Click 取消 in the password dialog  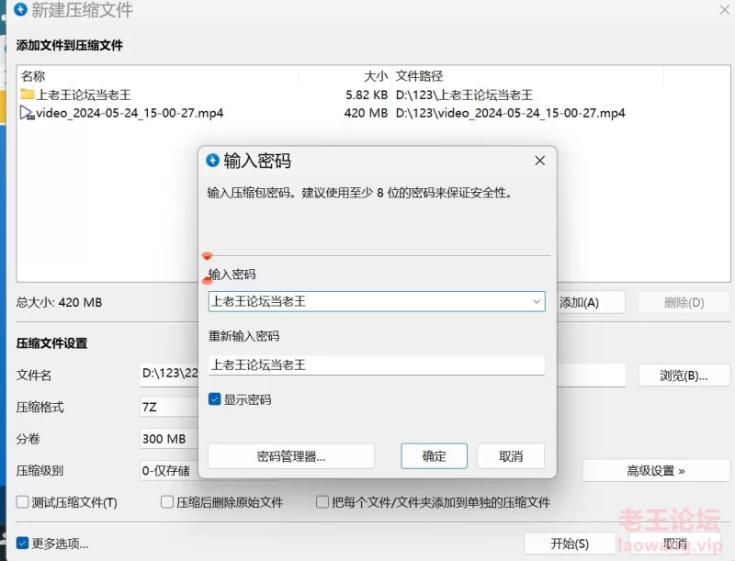point(511,455)
